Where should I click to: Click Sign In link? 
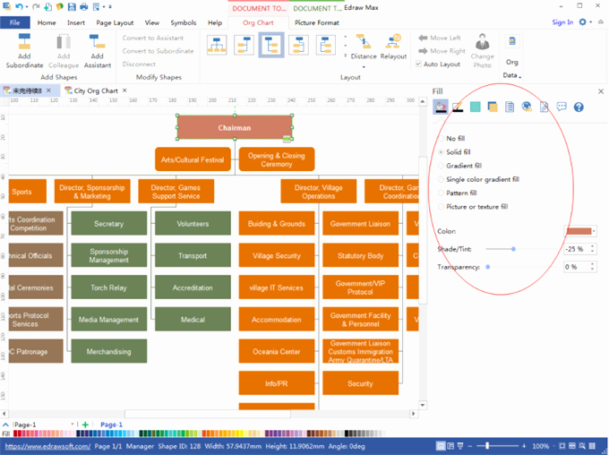(562, 22)
